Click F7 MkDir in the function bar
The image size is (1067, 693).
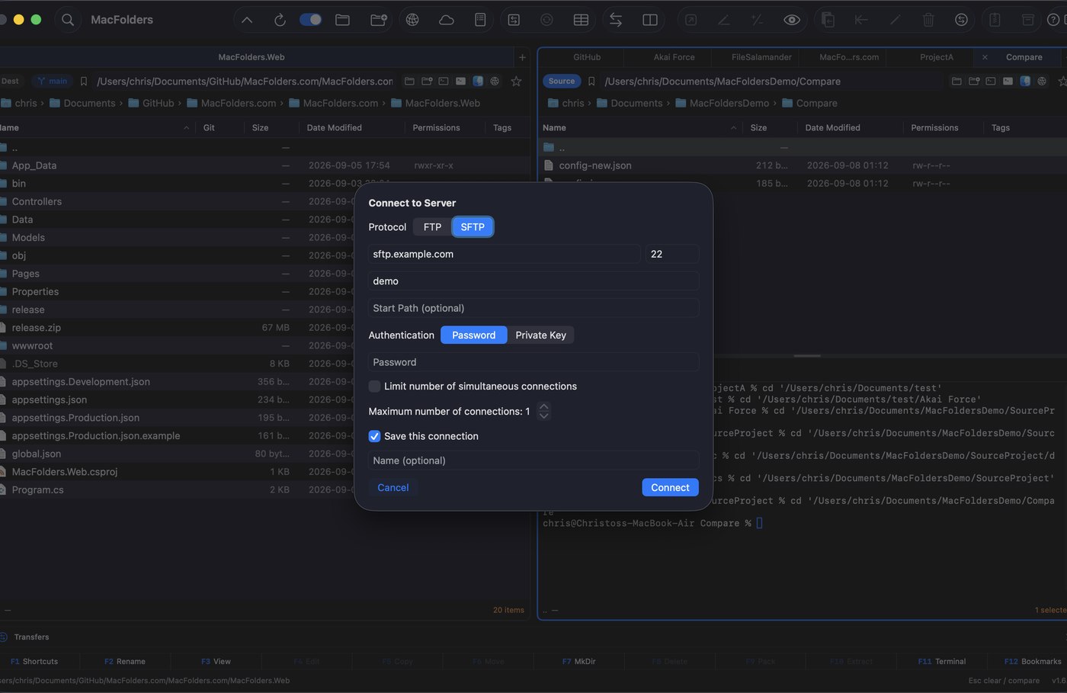[578, 662]
